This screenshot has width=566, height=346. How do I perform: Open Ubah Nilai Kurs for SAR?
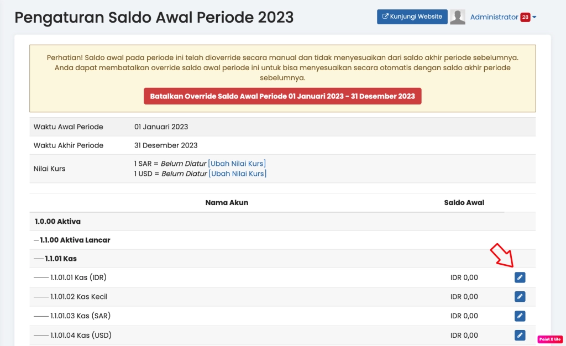click(x=238, y=163)
